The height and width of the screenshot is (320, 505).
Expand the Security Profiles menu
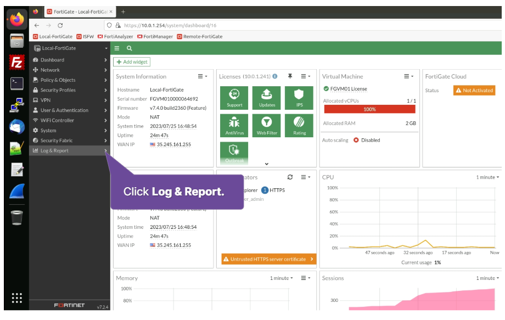[70, 90]
